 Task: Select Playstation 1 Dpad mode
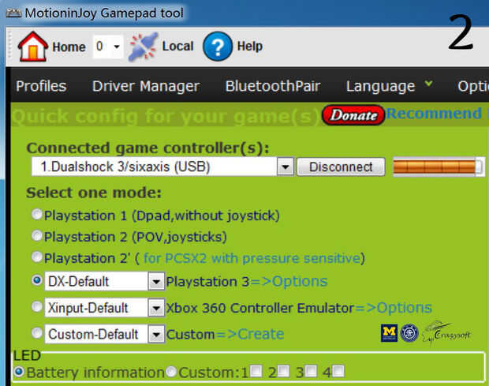tap(37, 215)
